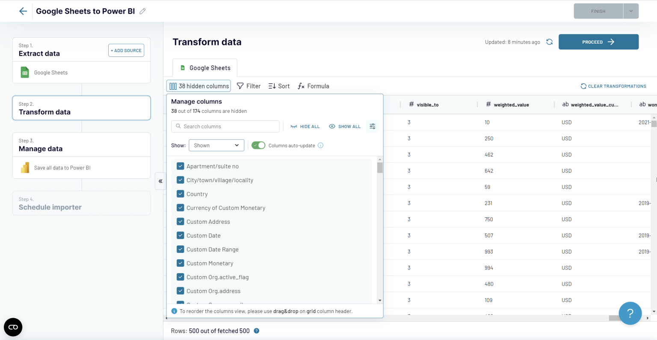
Task: Click CLEAR TRANSFORMATIONS
Action: 613,86
